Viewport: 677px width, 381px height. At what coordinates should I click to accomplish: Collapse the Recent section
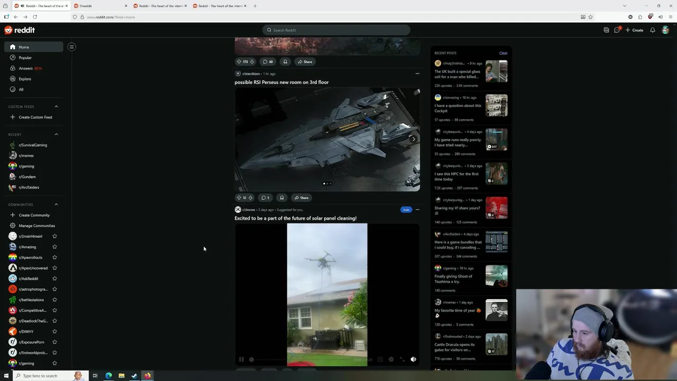56,134
